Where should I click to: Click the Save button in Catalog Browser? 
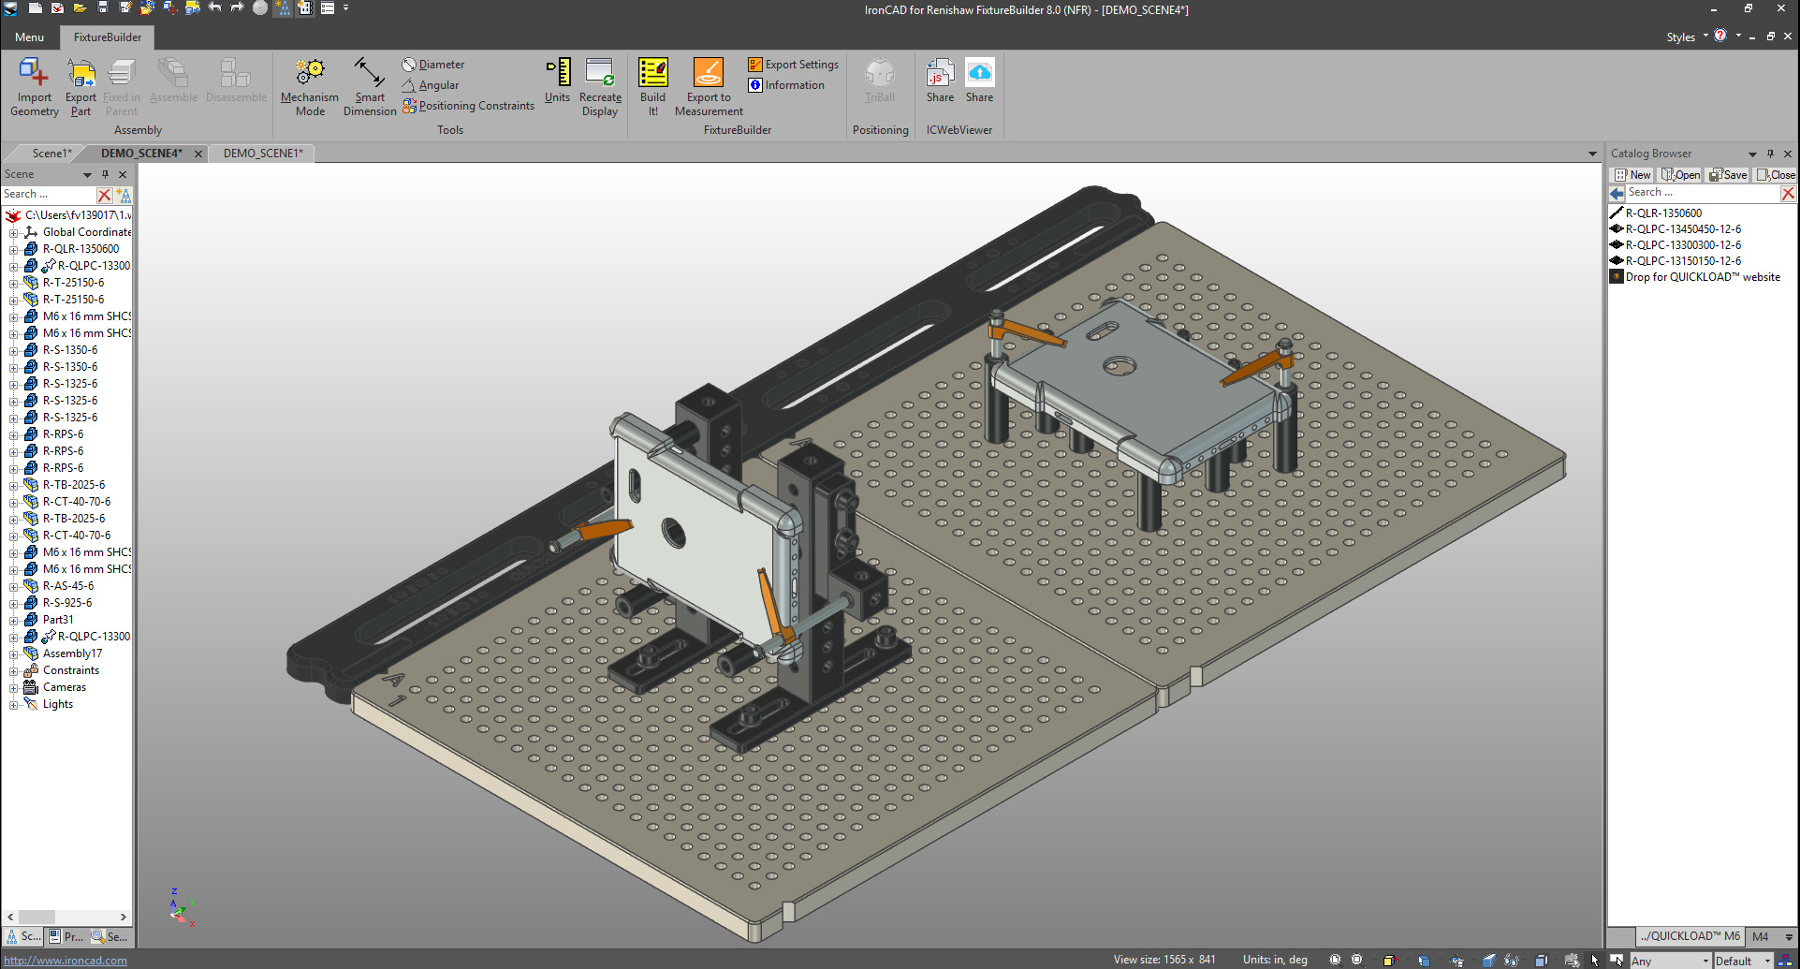click(x=1729, y=175)
